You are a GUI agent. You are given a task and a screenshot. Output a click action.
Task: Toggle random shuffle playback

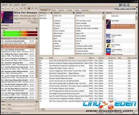point(32,8)
